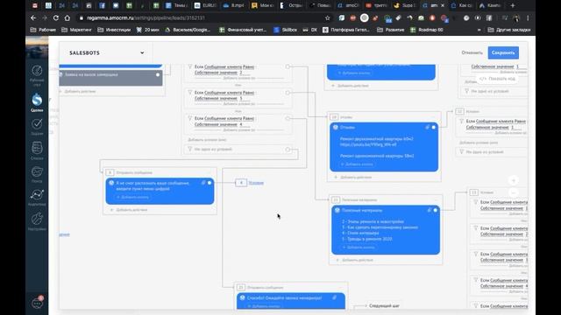Go to browser home page
The image size is (561, 315).
[x=67, y=17]
